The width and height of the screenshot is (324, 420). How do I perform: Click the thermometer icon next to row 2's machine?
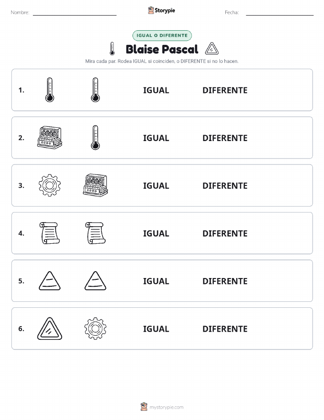tap(96, 138)
